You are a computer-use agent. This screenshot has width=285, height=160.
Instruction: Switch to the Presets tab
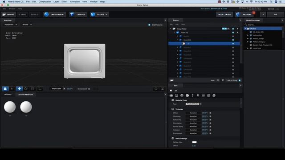(8, 95)
